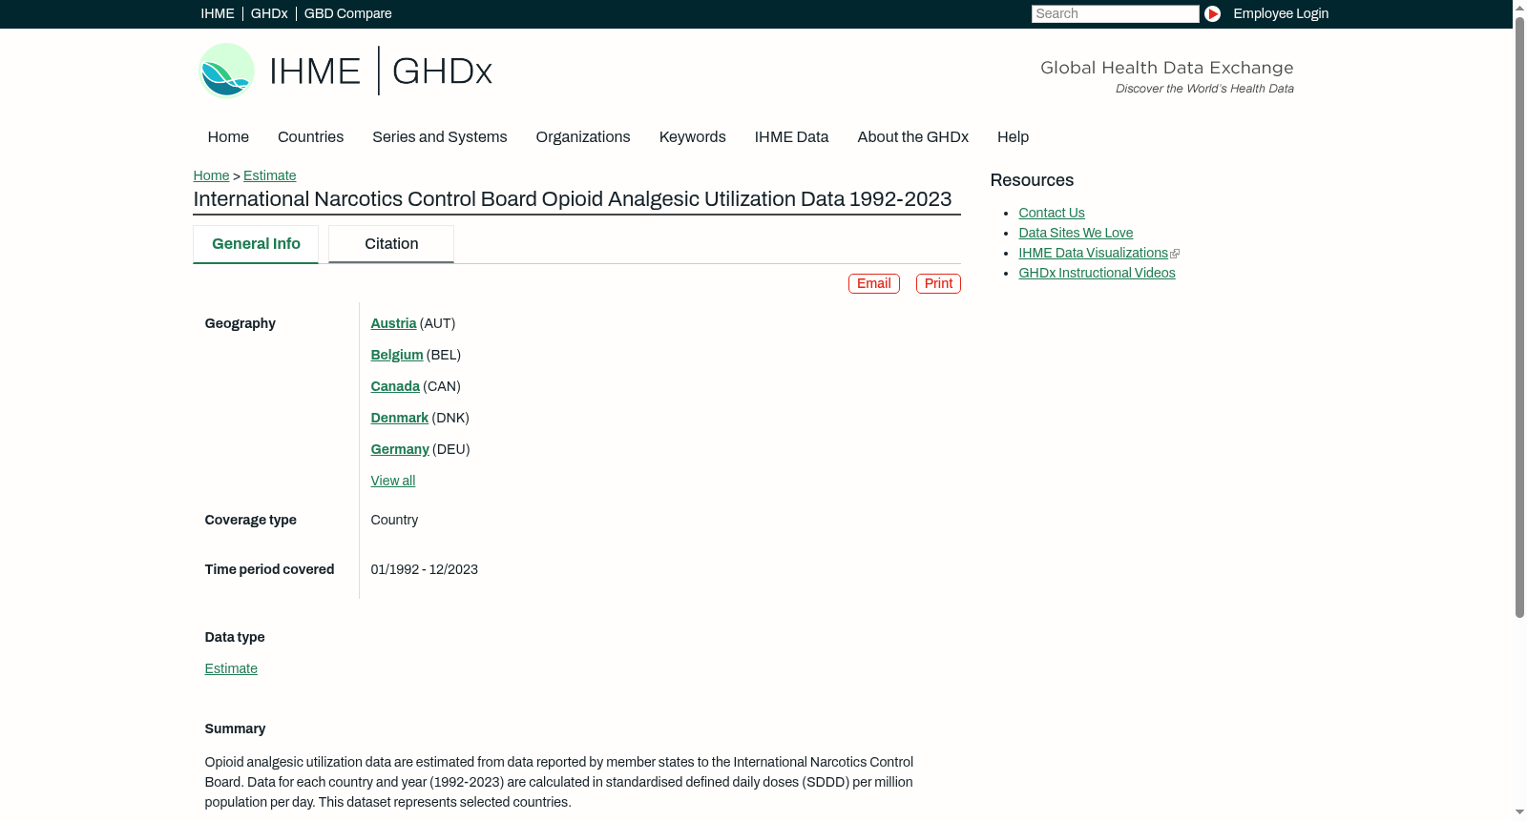The height and width of the screenshot is (821, 1527).
Task: Open IHME Data Visualizations link
Action: 1093,253
